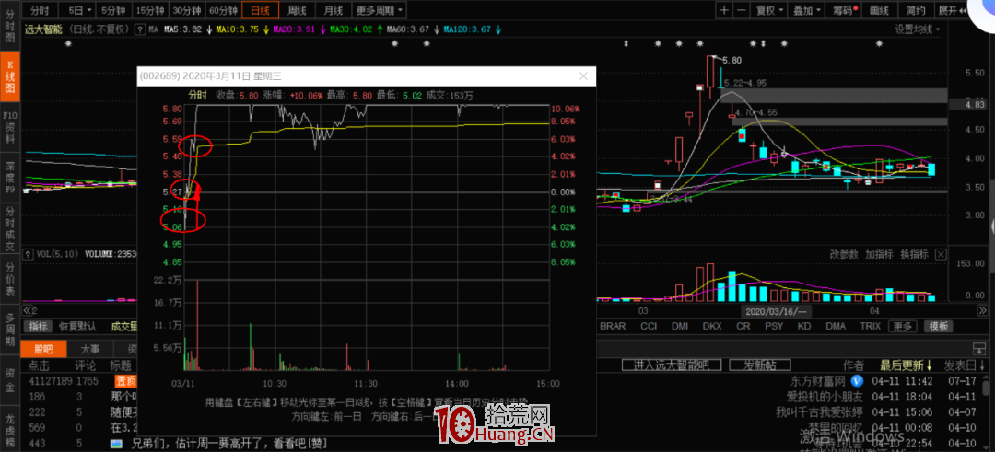Click 换指标 to change indicator
This screenshot has height=452, width=995.
point(915,253)
